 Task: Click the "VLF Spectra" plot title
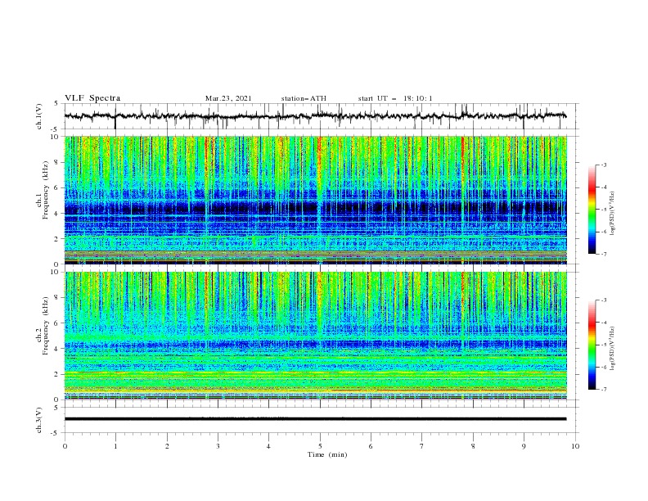pos(92,98)
